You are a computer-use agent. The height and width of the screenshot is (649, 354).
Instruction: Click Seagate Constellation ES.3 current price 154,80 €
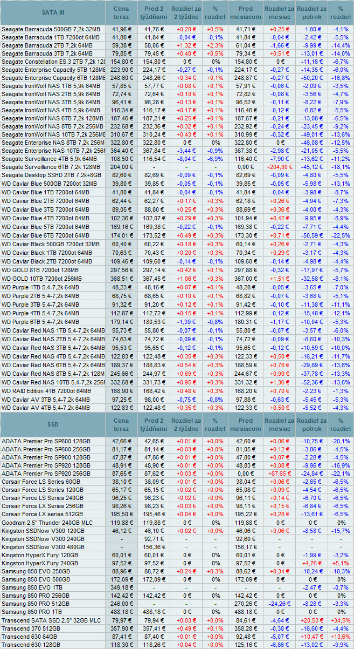coord(122,62)
